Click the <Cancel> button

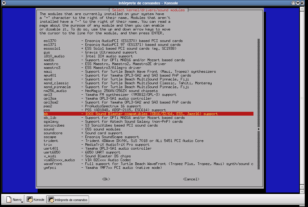[x=191, y=179]
